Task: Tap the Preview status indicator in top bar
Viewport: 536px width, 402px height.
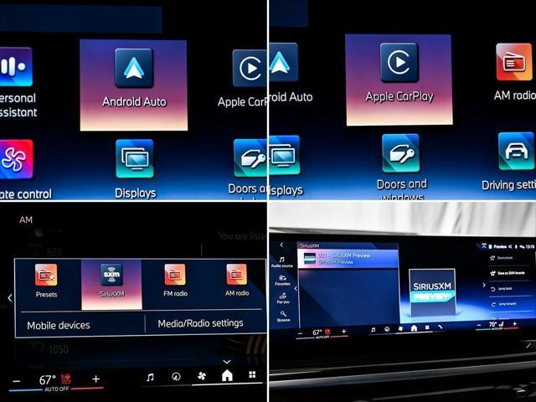Action: (x=500, y=246)
